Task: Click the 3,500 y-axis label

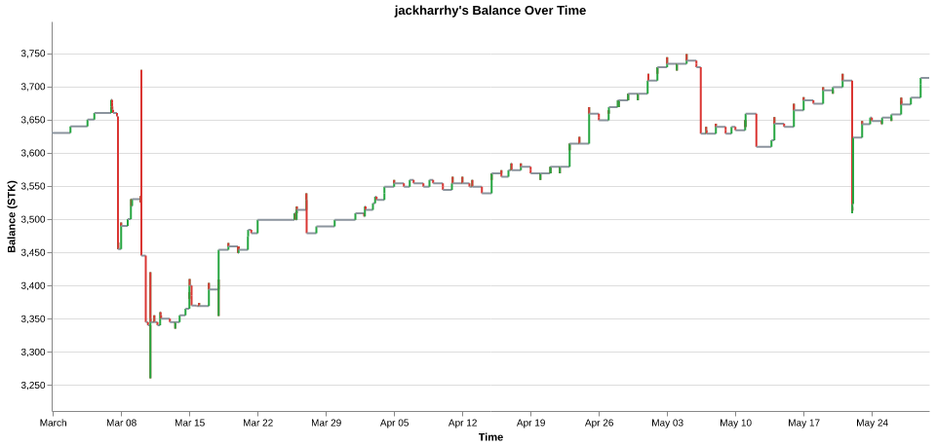Action: coord(33,220)
